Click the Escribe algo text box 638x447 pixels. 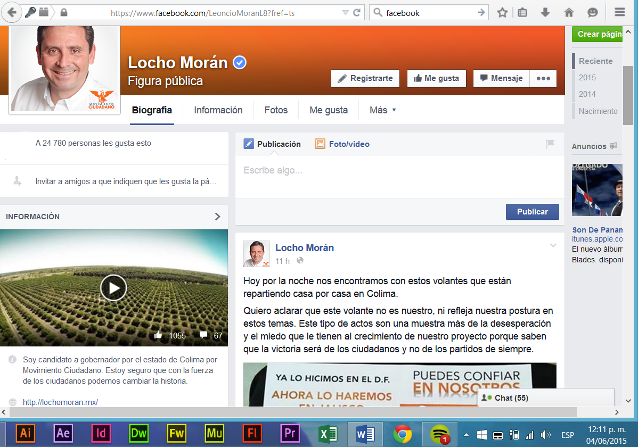pos(399,177)
